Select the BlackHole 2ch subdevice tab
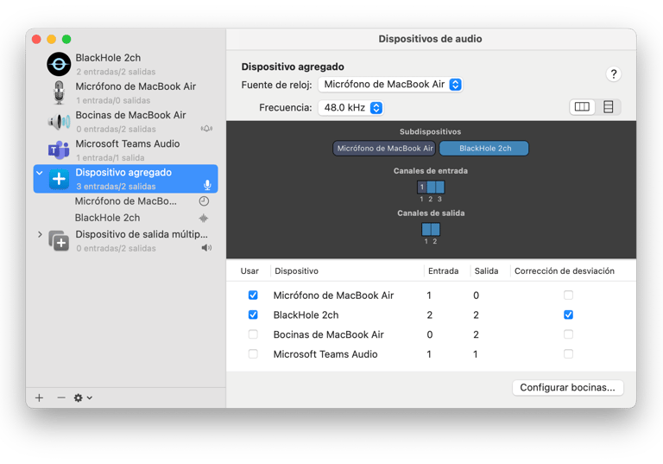Screen dimensions: 663x464 click(x=484, y=149)
